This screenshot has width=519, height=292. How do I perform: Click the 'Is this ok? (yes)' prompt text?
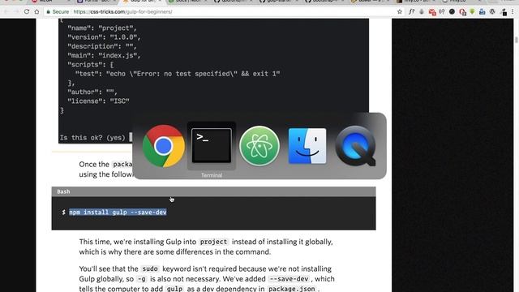(x=92, y=137)
